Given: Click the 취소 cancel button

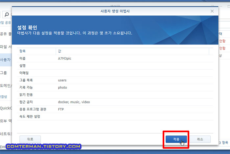Looking at the screenshot, I should pyautogui.click(x=200, y=139).
